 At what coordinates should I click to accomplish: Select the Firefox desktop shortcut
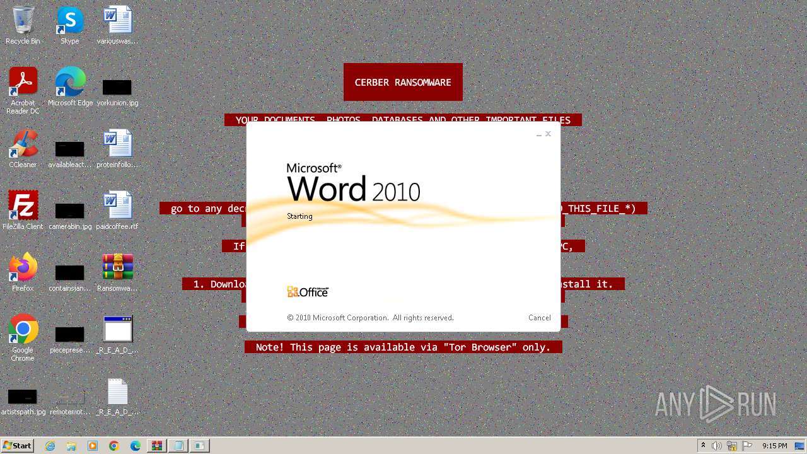(23, 273)
